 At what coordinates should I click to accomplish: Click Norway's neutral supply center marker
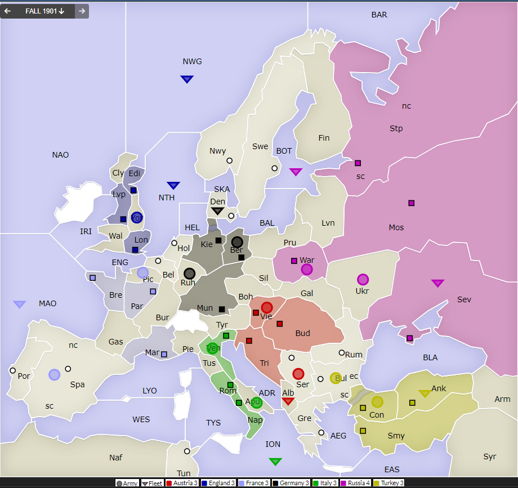point(229,161)
